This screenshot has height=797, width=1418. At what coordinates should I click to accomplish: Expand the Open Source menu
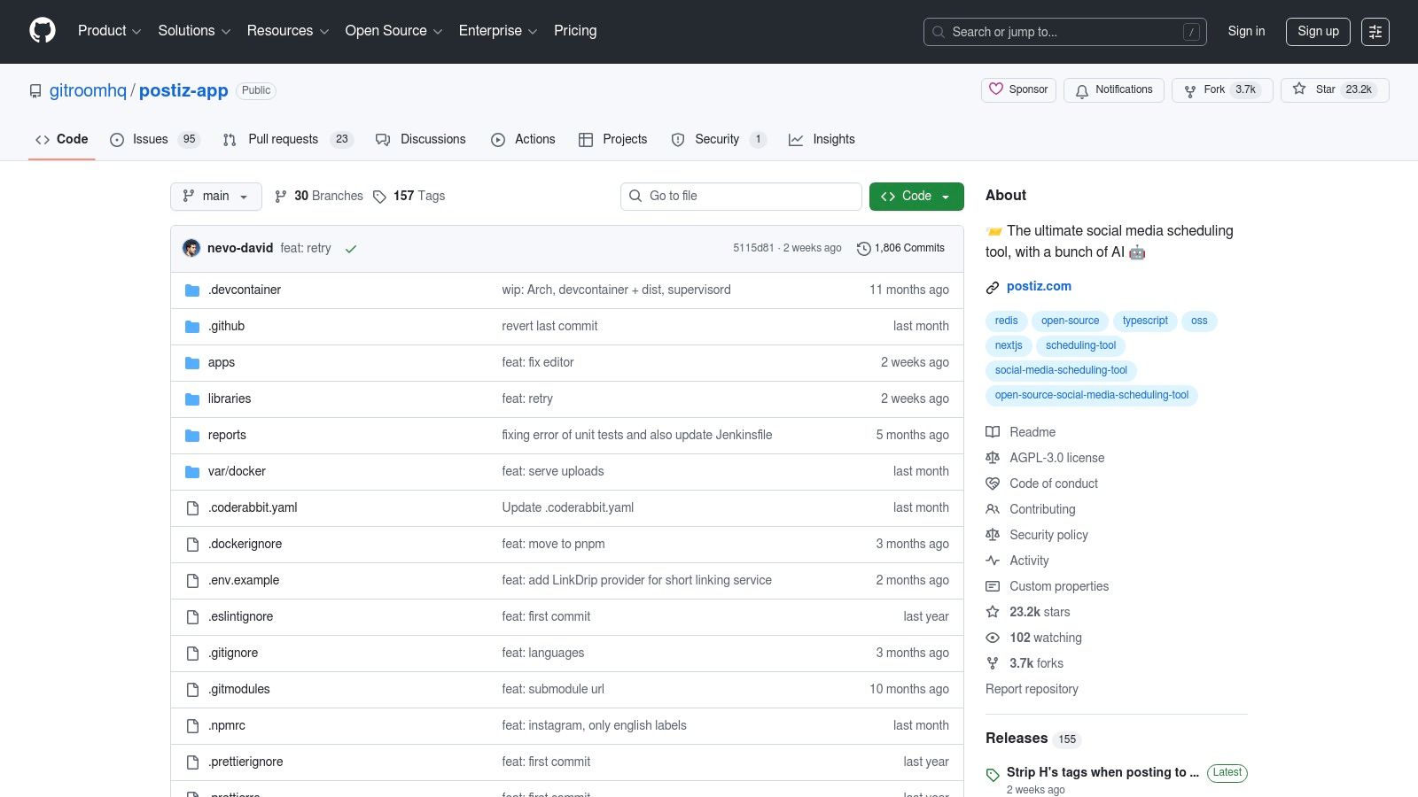point(393,31)
